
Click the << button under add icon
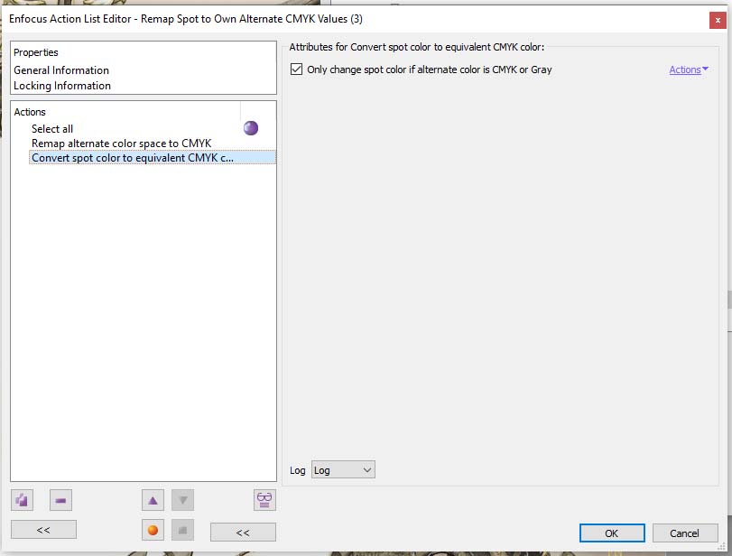coord(43,530)
